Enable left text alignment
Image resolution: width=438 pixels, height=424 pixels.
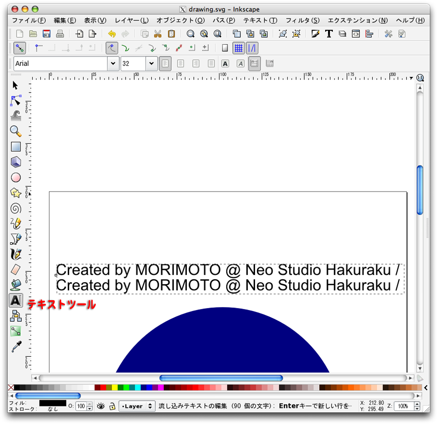(165, 63)
